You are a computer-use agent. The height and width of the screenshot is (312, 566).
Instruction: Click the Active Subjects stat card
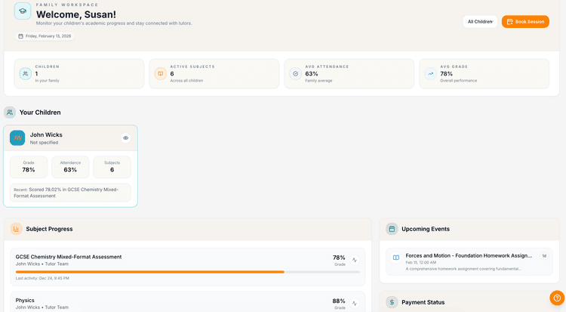click(x=214, y=74)
